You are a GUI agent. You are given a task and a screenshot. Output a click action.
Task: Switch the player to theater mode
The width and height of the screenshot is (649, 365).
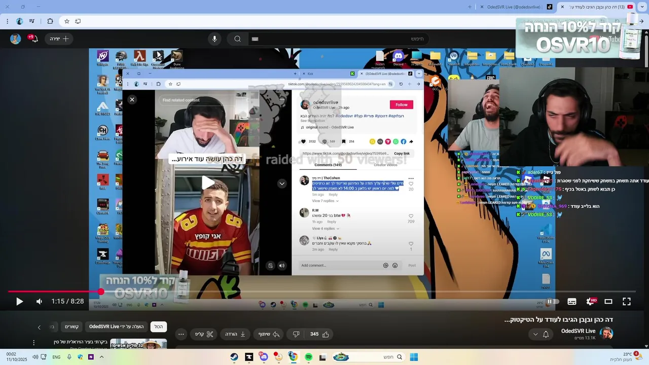pos(608,302)
